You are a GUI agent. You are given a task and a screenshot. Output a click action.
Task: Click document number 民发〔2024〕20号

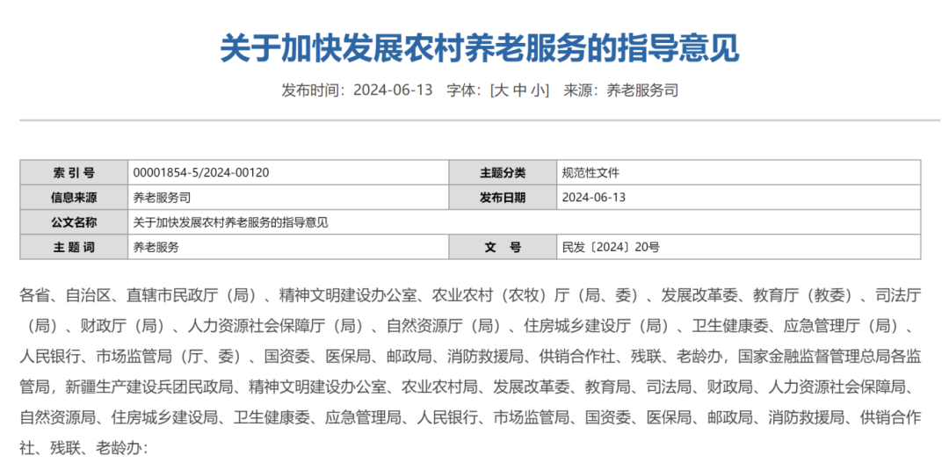tap(611, 247)
